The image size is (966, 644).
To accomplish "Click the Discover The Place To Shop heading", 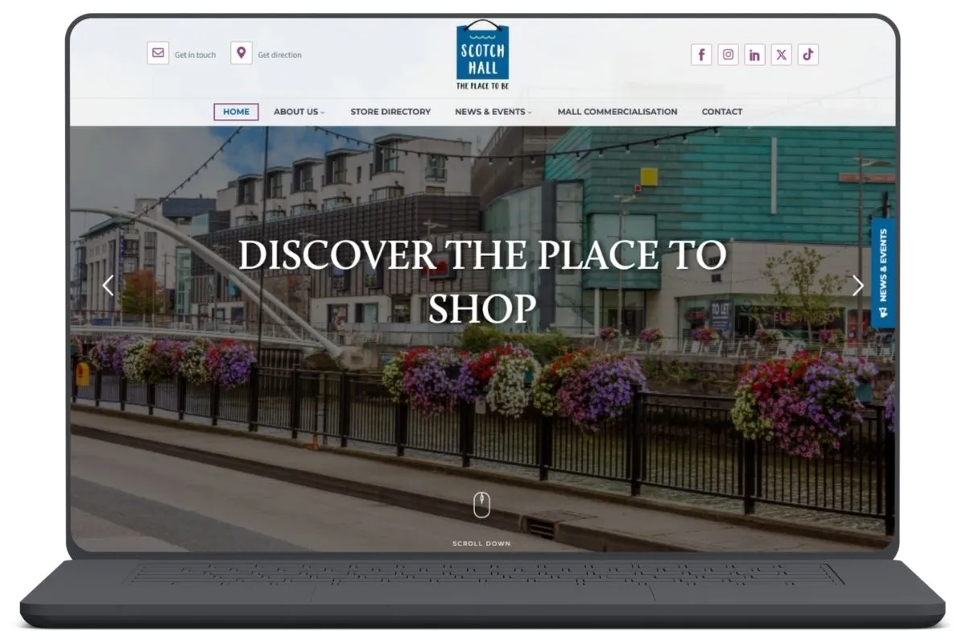I will (481, 282).
